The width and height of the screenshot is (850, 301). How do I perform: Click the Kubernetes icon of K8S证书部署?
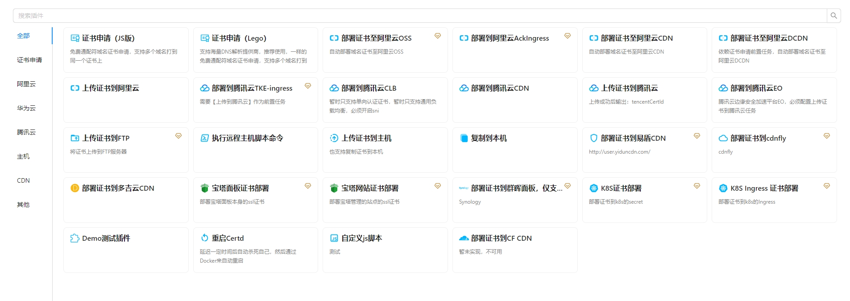tap(593, 188)
